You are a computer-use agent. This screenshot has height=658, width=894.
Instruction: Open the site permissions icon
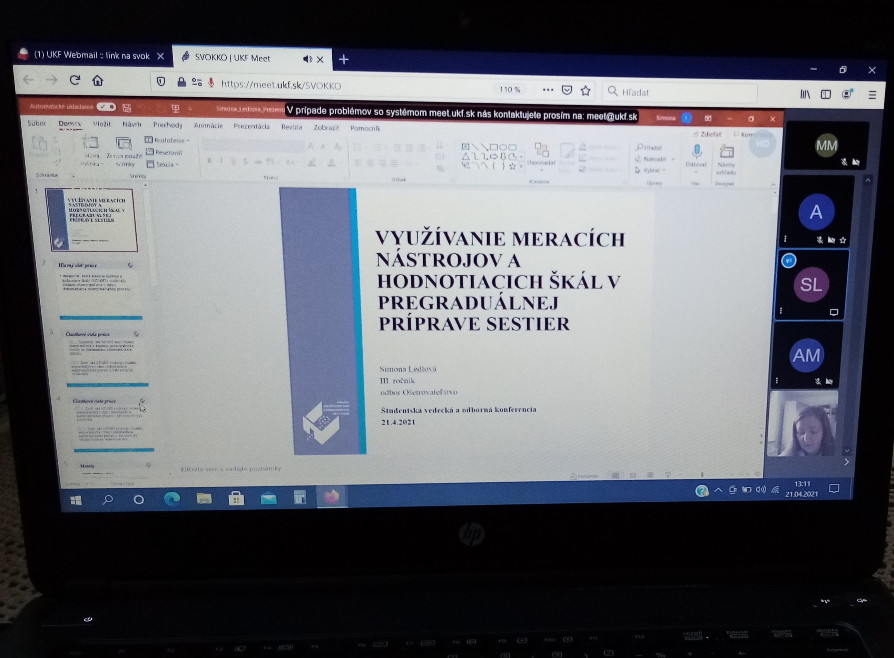click(197, 82)
